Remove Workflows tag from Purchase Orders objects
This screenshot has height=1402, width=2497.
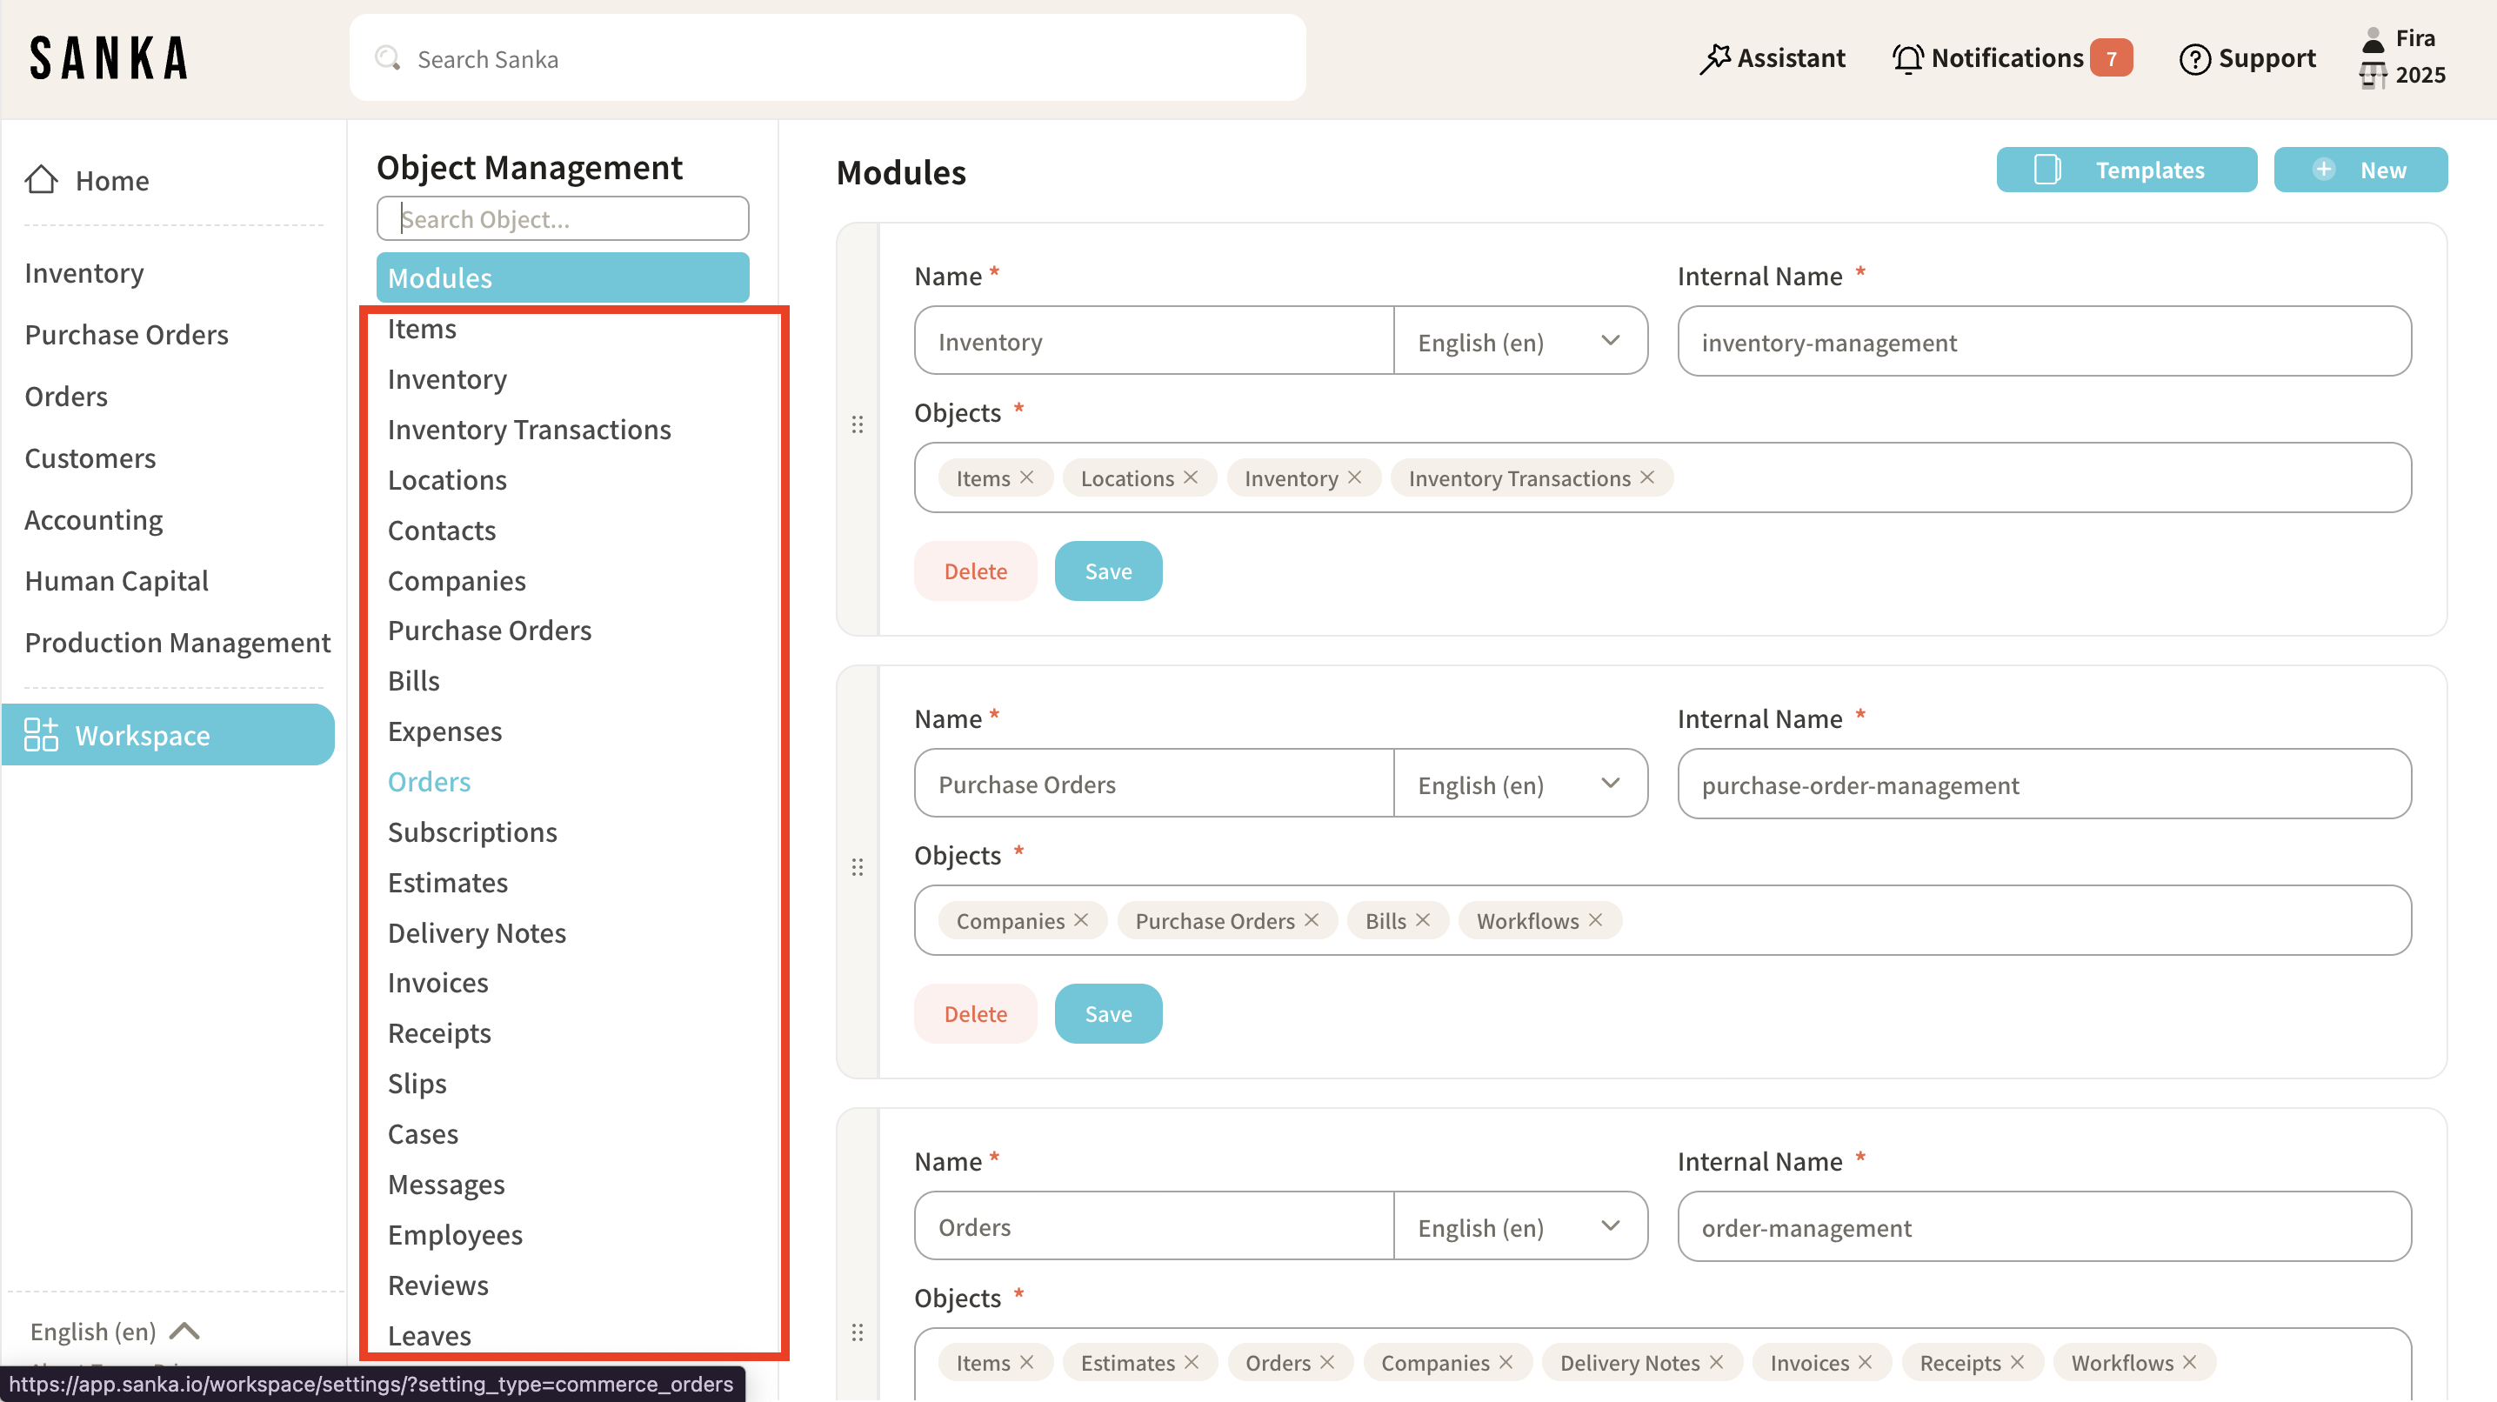coord(1595,919)
